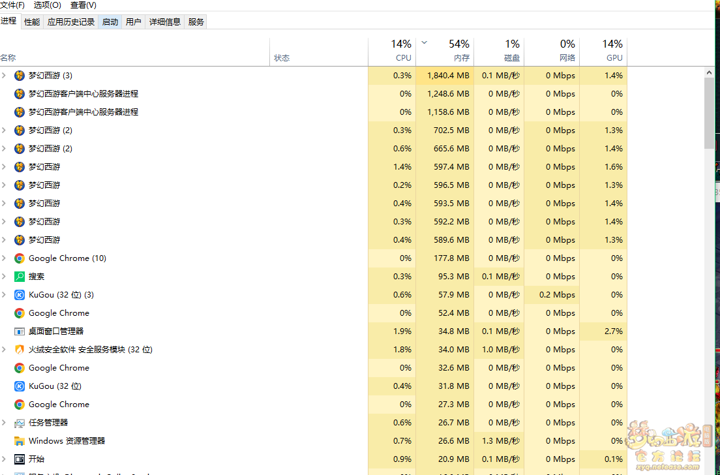Switch to the 详细信息 tab
The image size is (720, 475).
tap(165, 22)
